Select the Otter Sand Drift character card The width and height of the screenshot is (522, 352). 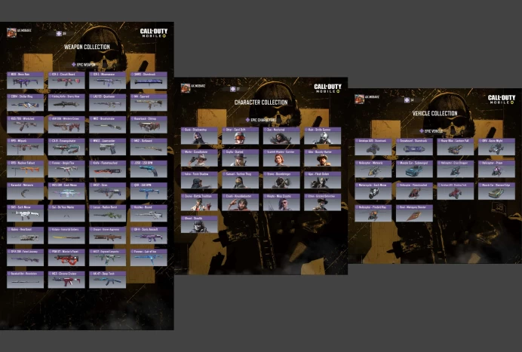240,136
